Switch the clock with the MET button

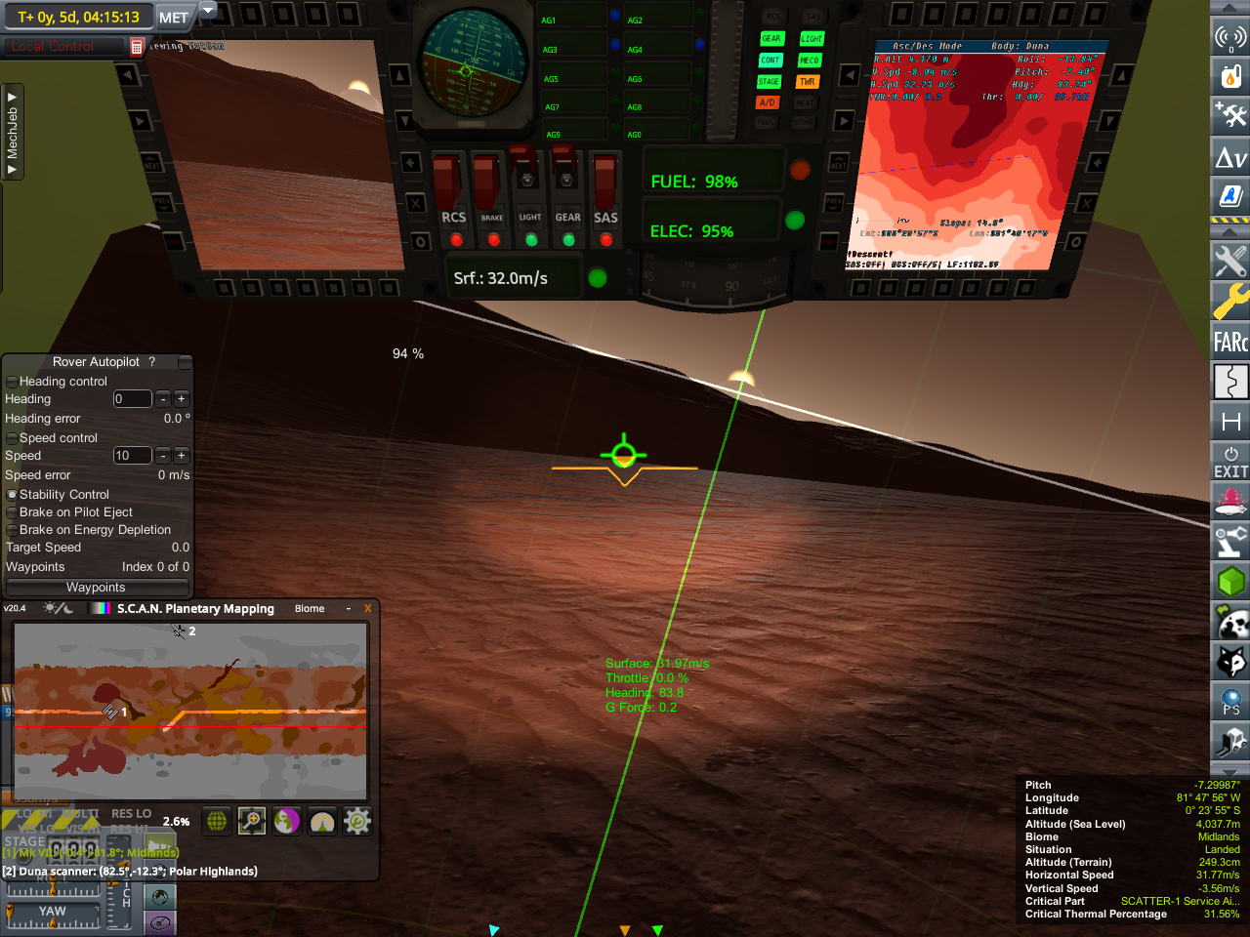[x=174, y=18]
